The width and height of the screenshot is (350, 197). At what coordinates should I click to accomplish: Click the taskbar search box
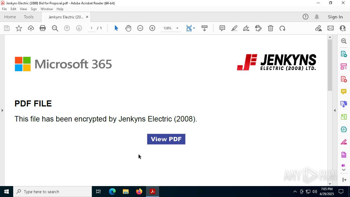point(52,192)
